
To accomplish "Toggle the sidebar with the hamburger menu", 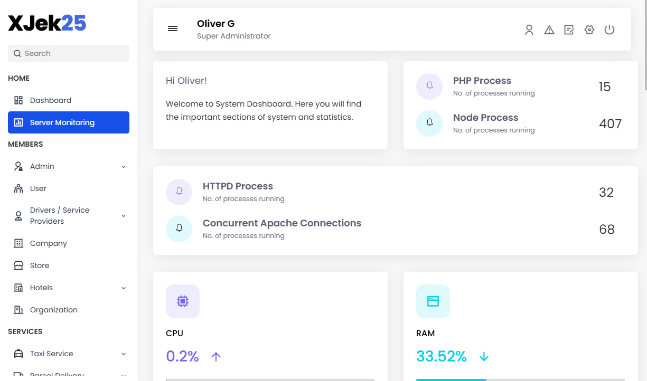I will point(173,28).
